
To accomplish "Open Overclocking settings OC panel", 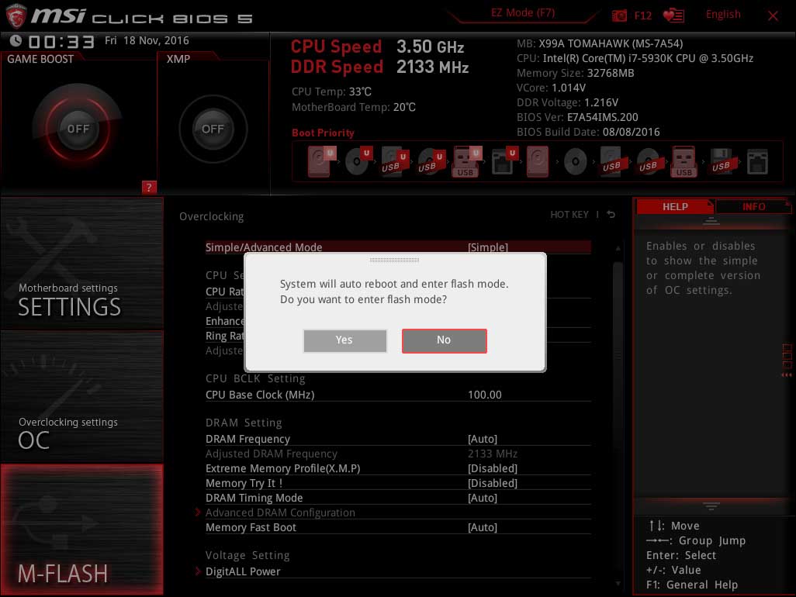I will tap(81, 397).
